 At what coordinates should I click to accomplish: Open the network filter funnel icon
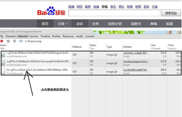(x=15, y=41)
